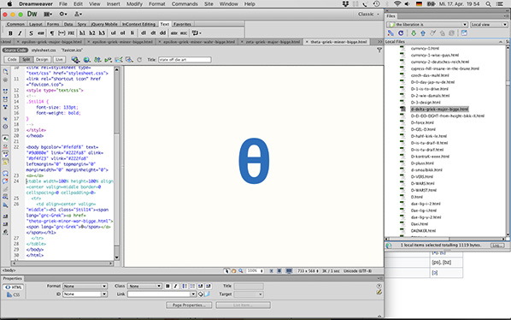Insert a definition list with dl

tap(144, 33)
